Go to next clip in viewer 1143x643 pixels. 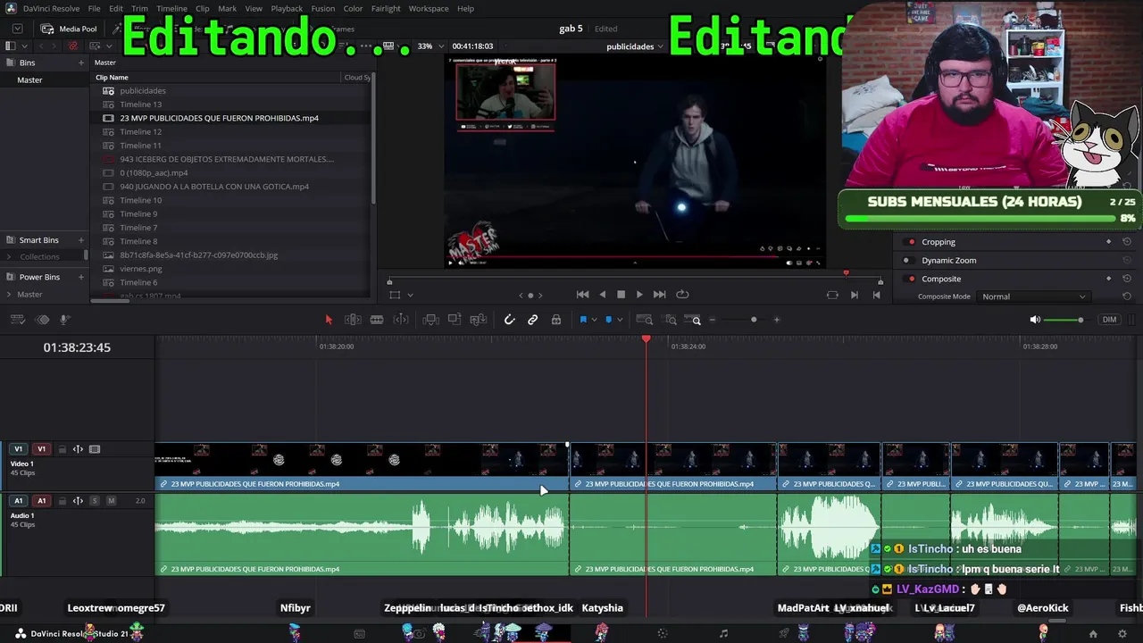pos(855,295)
